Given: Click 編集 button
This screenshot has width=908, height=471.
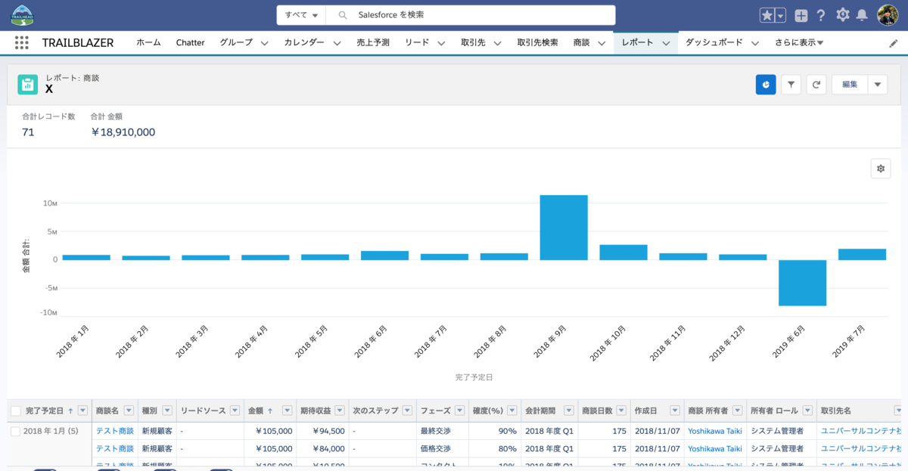Looking at the screenshot, I should click(x=850, y=85).
